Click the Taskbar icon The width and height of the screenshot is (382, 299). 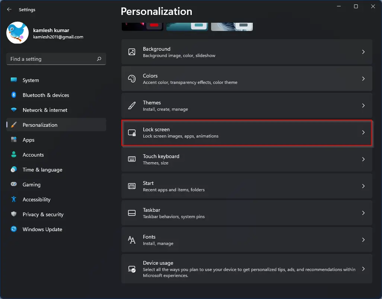[x=132, y=213]
